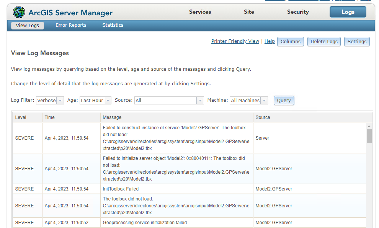Click the View Logs subtab
Image resolution: width=379 pixels, height=228 pixels.
(x=28, y=26)
